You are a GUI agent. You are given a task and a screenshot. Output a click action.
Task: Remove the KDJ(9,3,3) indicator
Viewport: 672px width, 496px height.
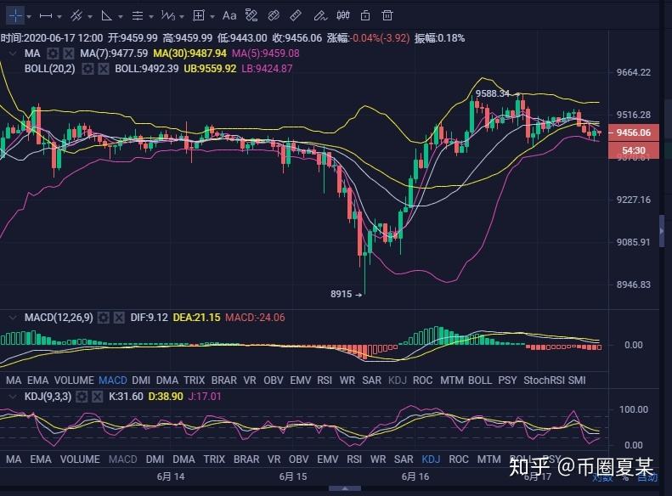(98, 397)
